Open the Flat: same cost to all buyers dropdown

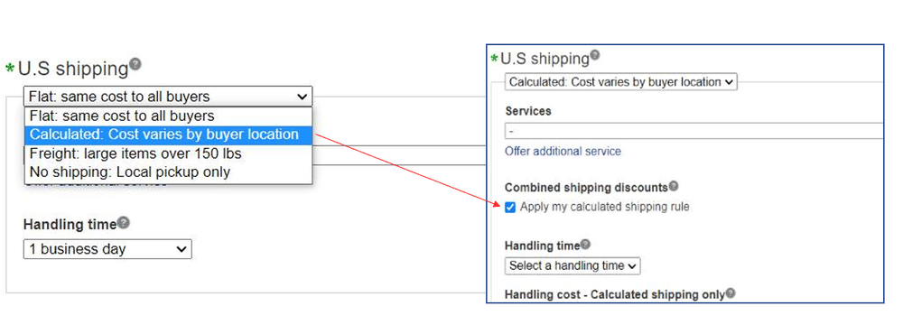coord(168,97)
